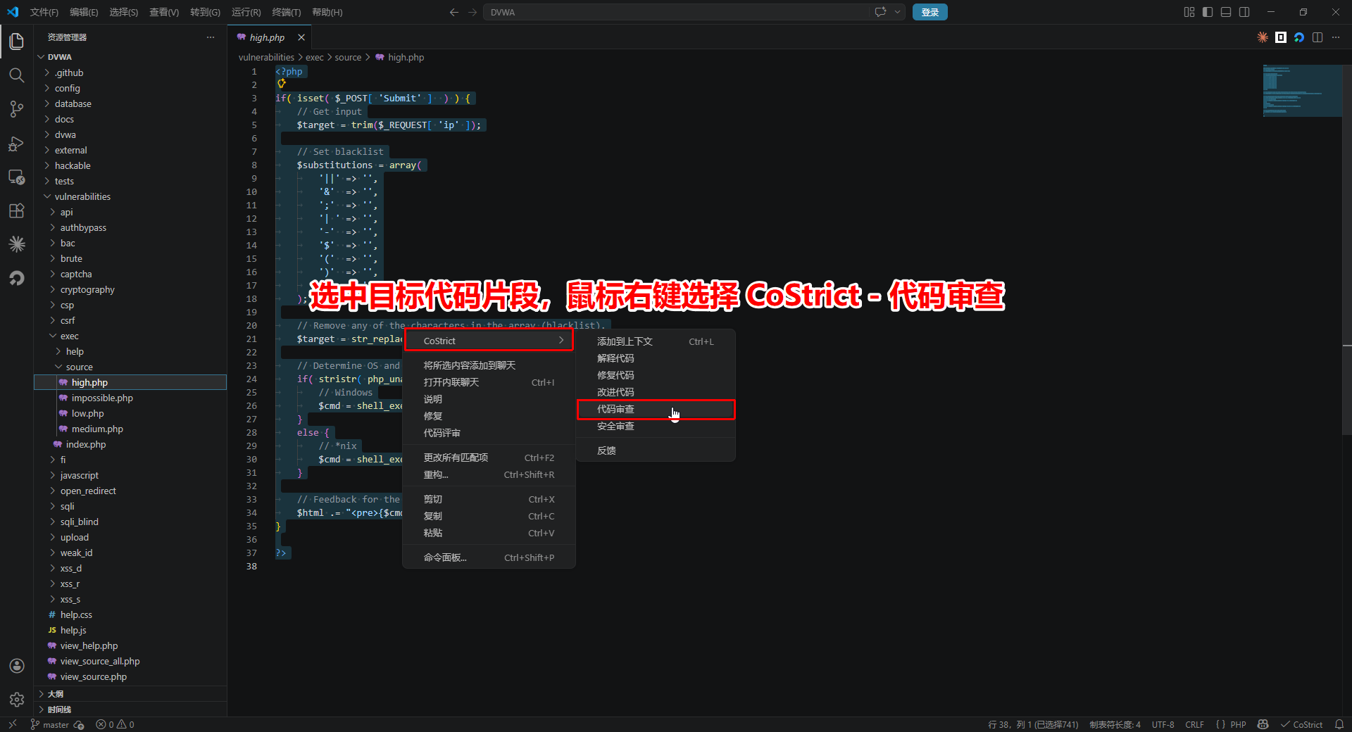Collapse the vulnerabilities folder
The height and width of the screenshot is (732, 1352).
pos(82,196)
